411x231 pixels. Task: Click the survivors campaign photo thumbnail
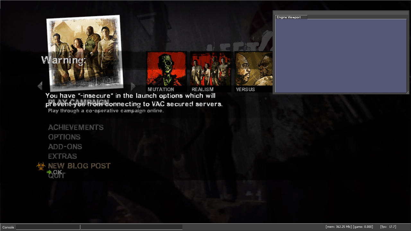click(85, 53)
